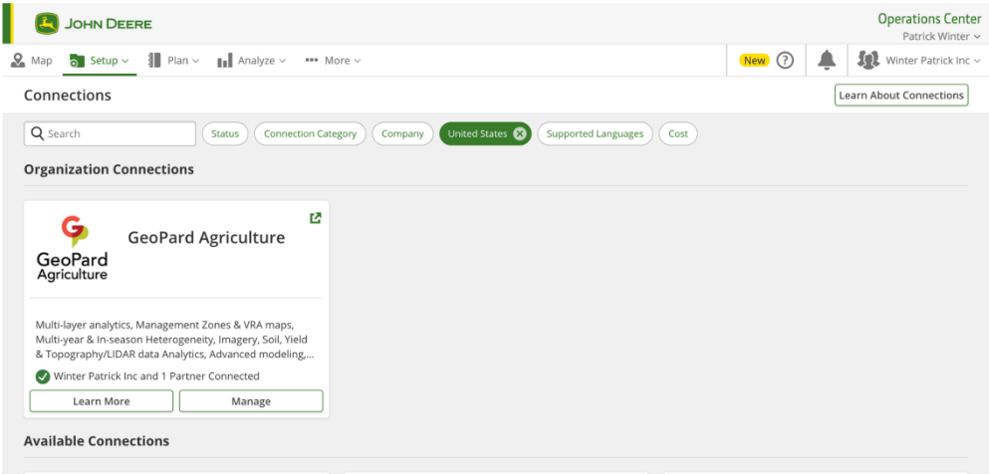This screenshot has width=989, height=474.
Task: Click the organization people icon
Action: [x=868, y=61]
